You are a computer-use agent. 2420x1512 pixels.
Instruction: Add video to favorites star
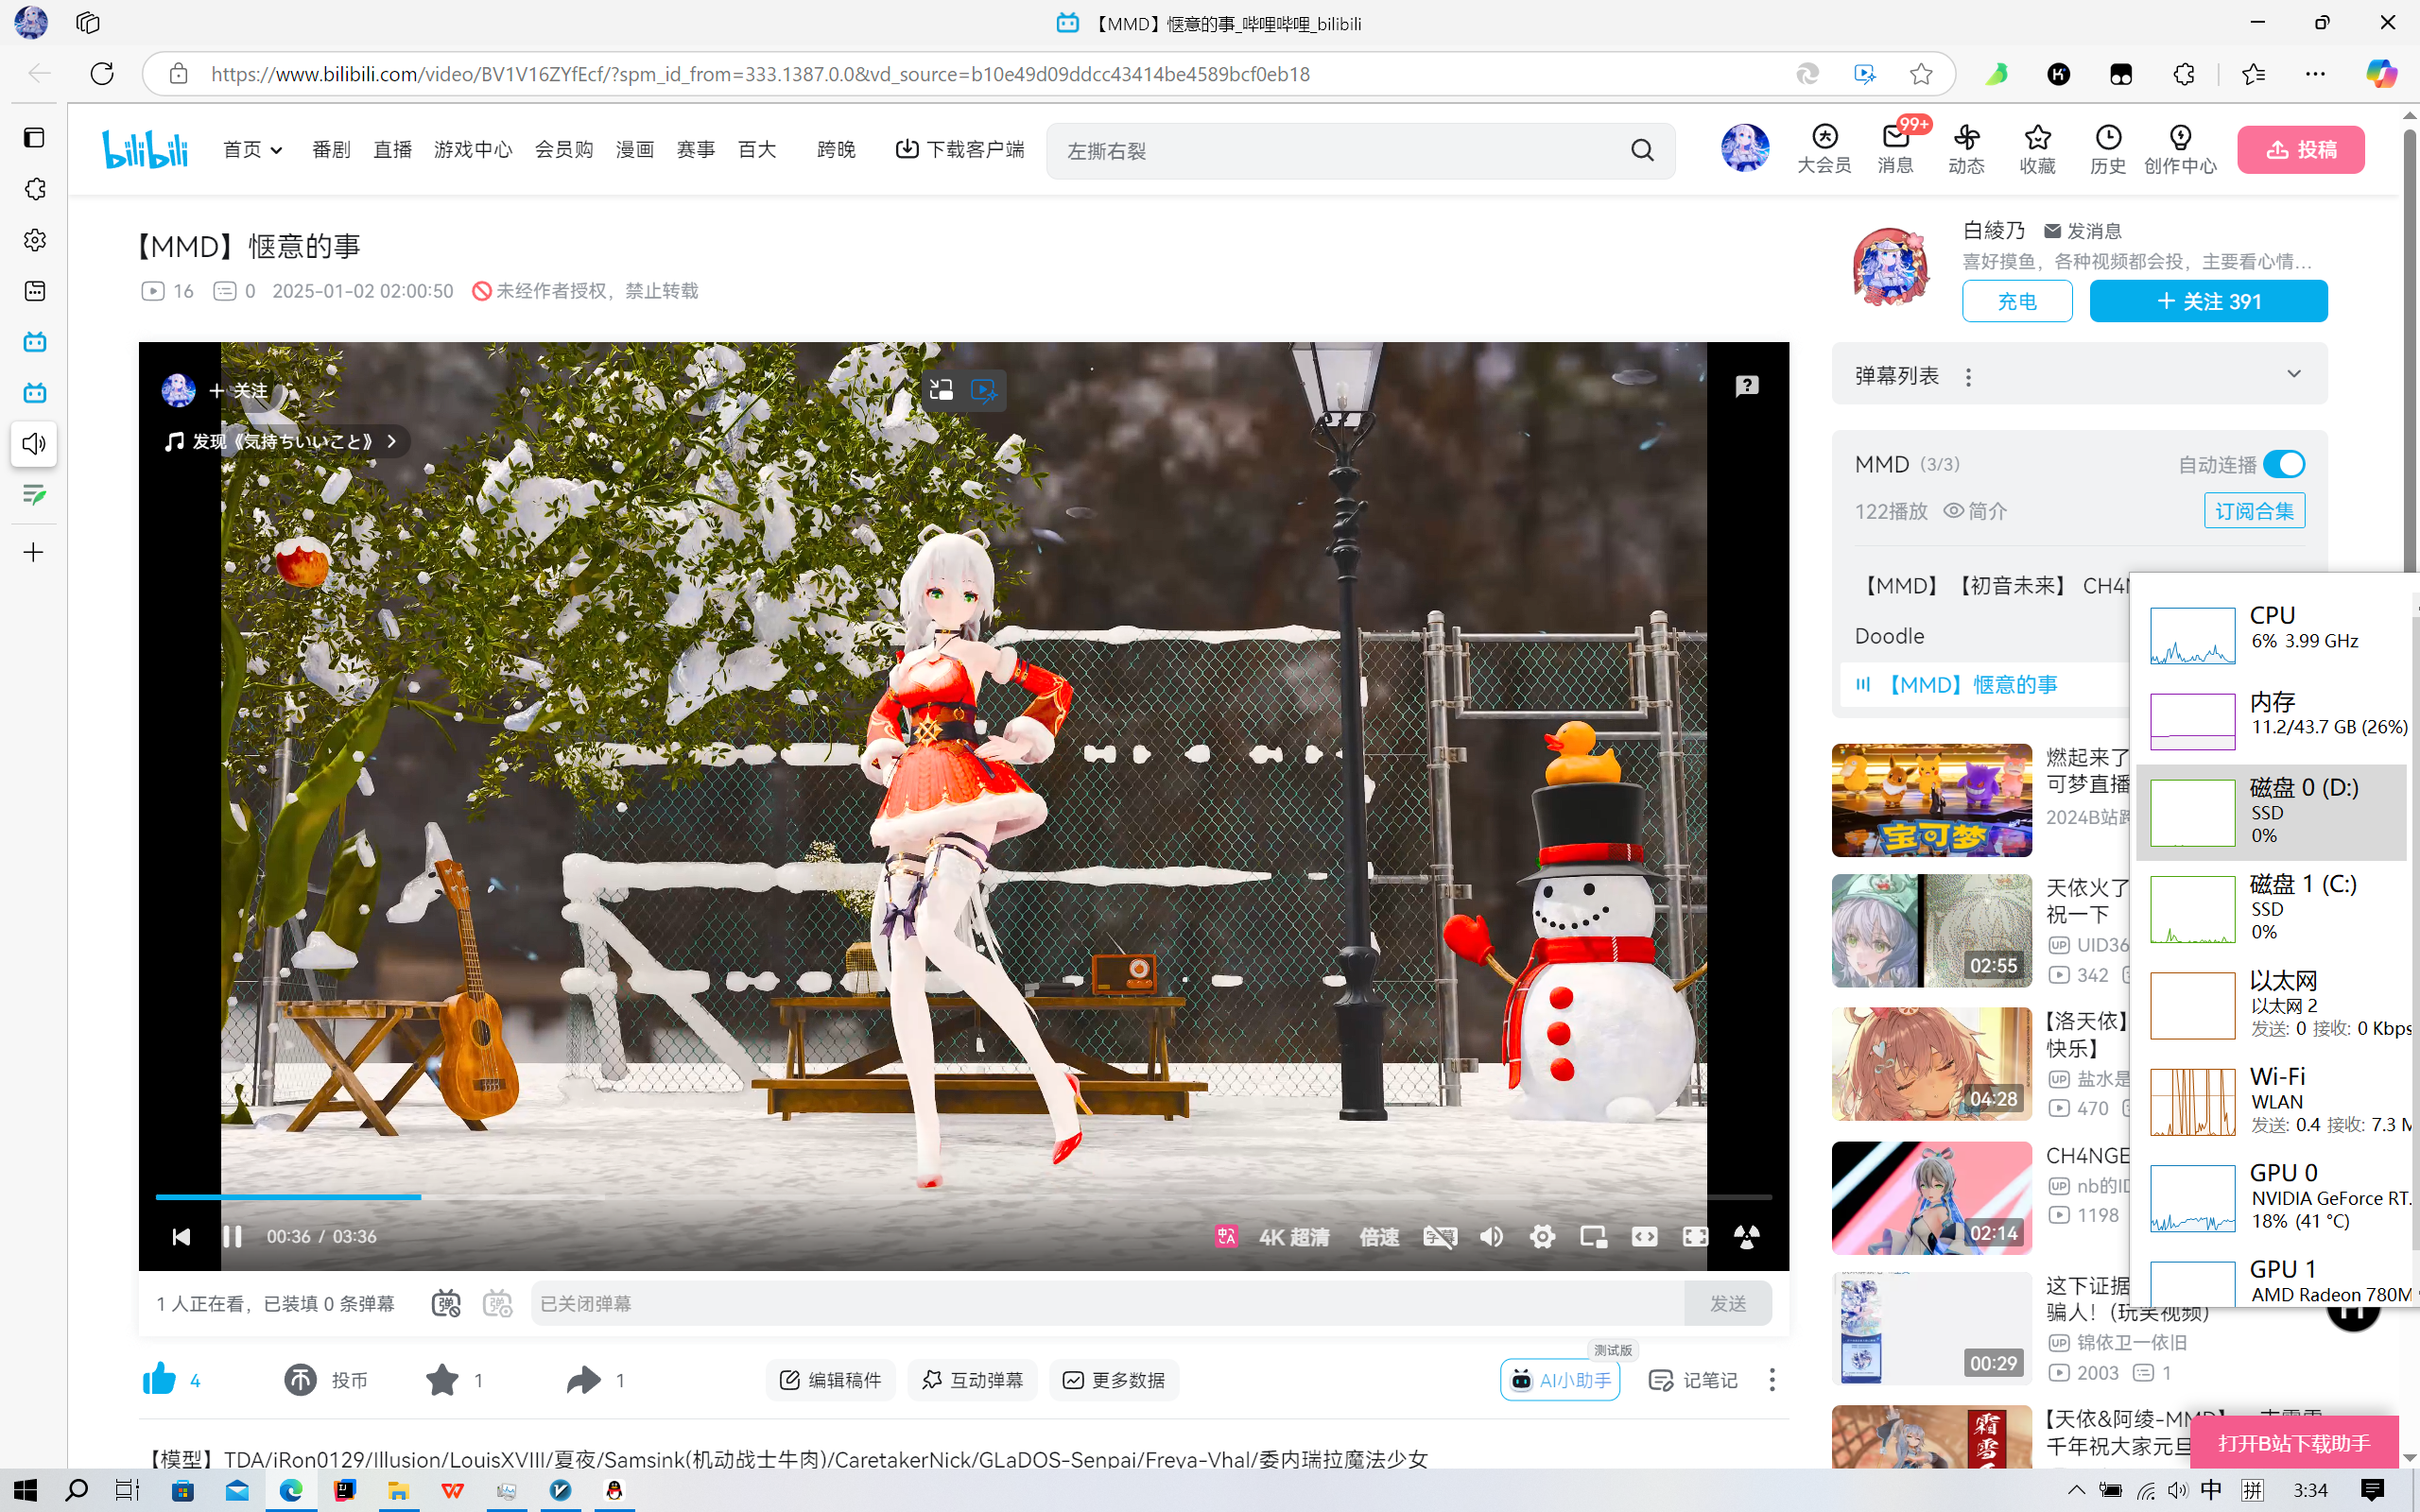[442, 1380]
